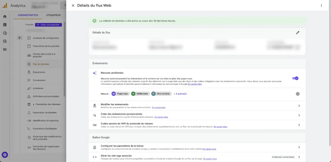Viewport: 331px width, 162px height.
Task: Open Reports bar chart sidebar icon
Action: [x=5, y=25]
